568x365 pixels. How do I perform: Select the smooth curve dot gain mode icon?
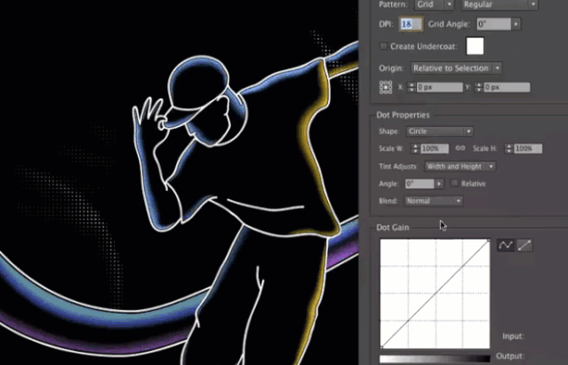(x=505, y=245)
